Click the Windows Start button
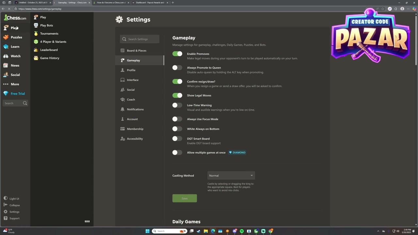 (x=147, y=231)
